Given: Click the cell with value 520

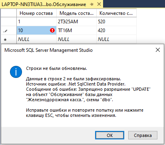Looking at the screenshot, I should (x=116, y=22).
